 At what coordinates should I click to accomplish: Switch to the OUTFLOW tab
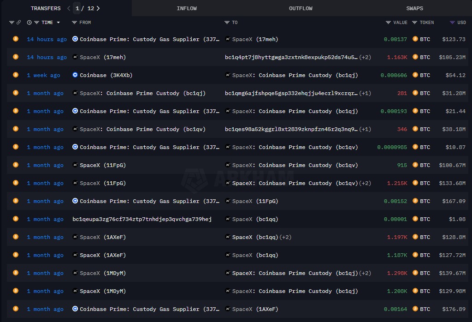coord(301,8)
